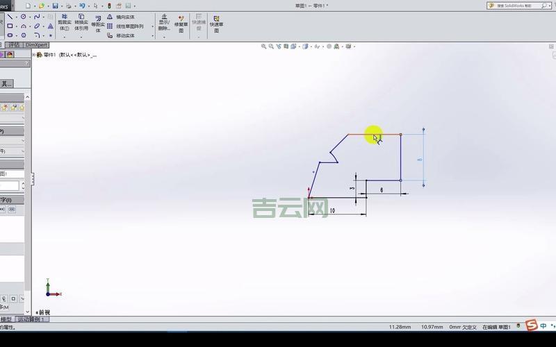Image resolution: width=556 pixels, height=347 pixels.
Task: Click the rebuild traffic light icon
Action: [108, 6]
